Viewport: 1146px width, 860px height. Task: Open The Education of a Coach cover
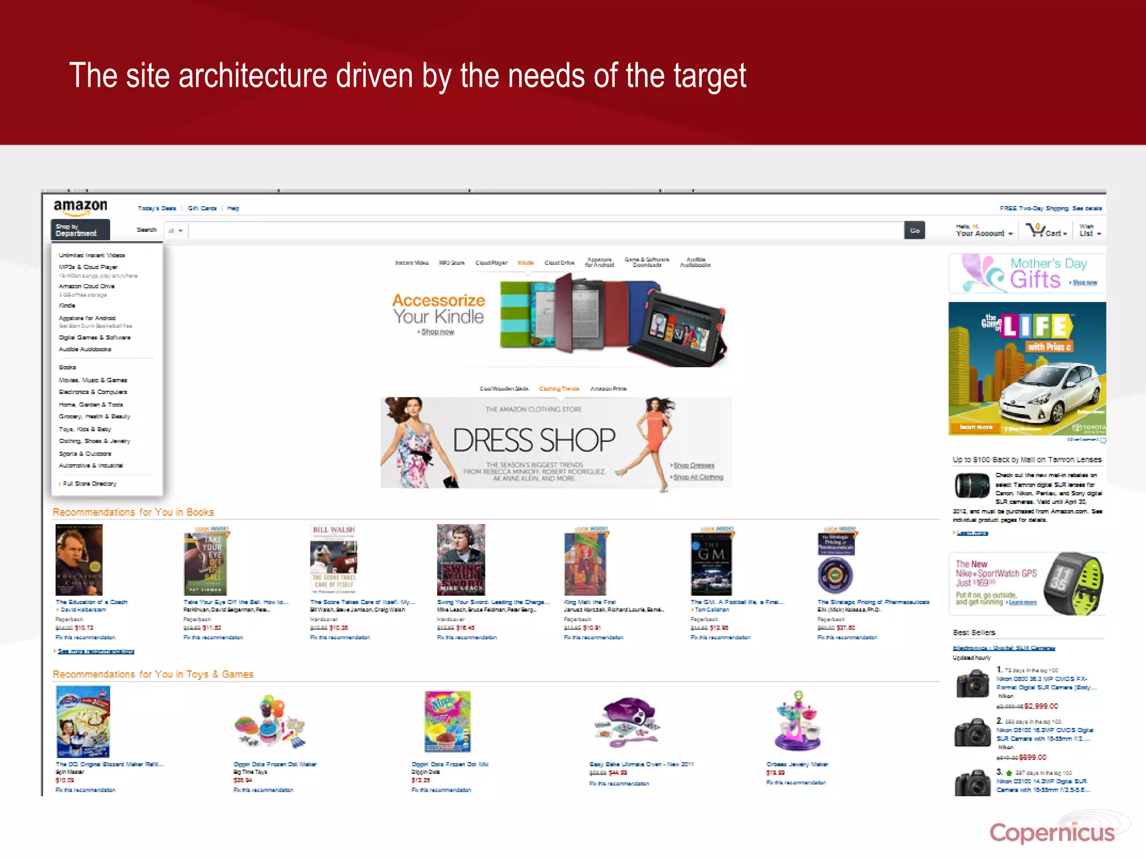point(79,560)
